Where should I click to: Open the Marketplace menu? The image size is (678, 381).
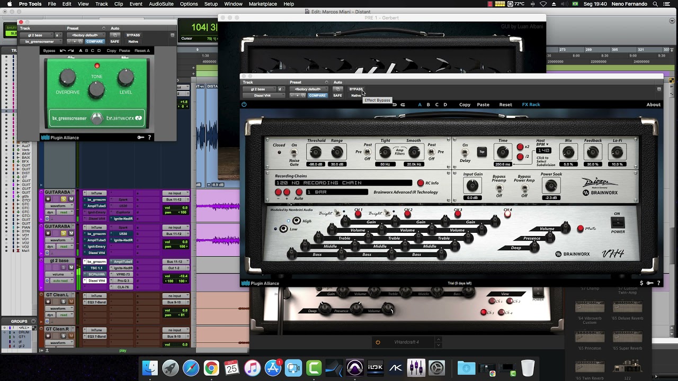(x=263, y=4)
